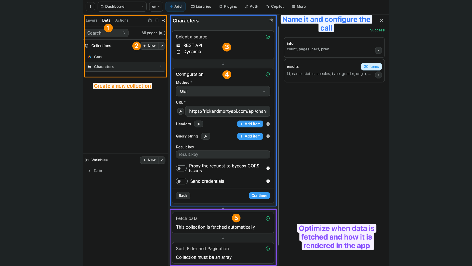Screen dimensions: 472x266
Task: Turn on Send credentials
Action: click(x=182, y=181)
